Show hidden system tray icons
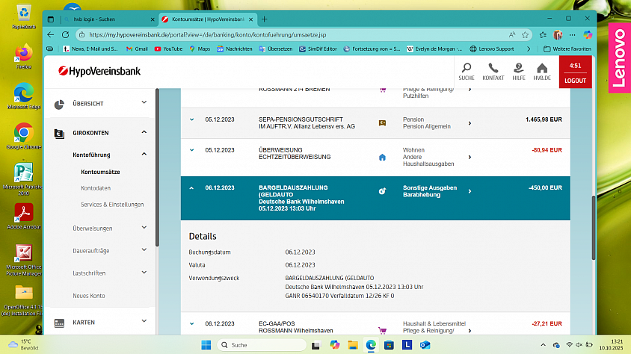631x354 pixels. point(543,345)
